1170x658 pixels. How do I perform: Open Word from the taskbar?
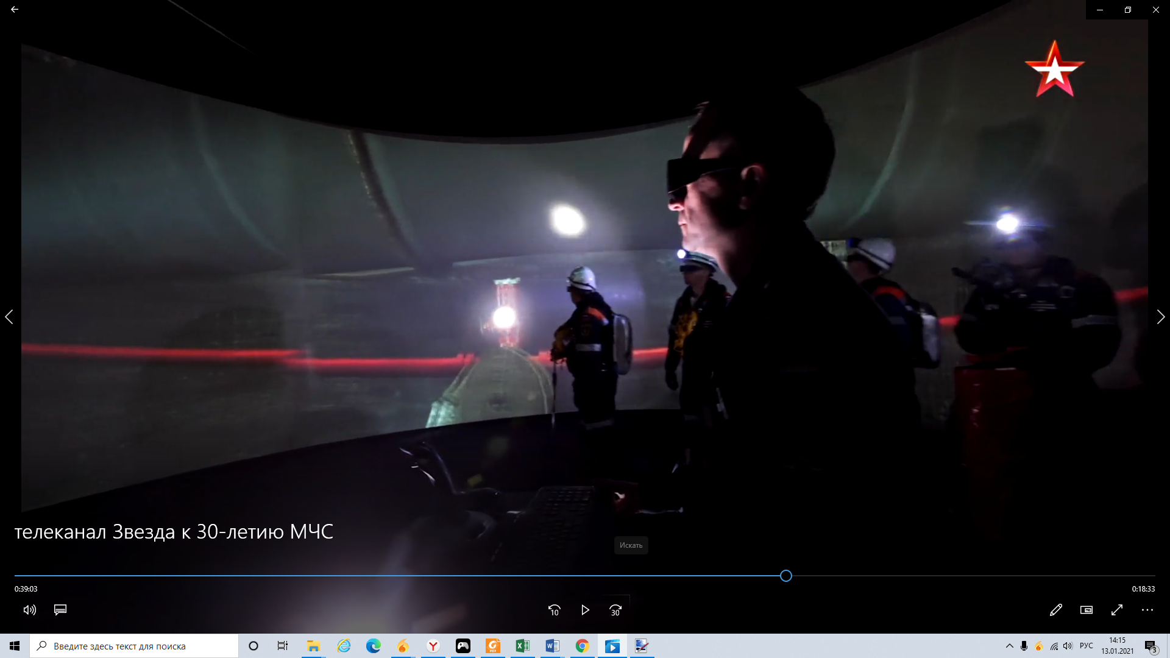553,646
